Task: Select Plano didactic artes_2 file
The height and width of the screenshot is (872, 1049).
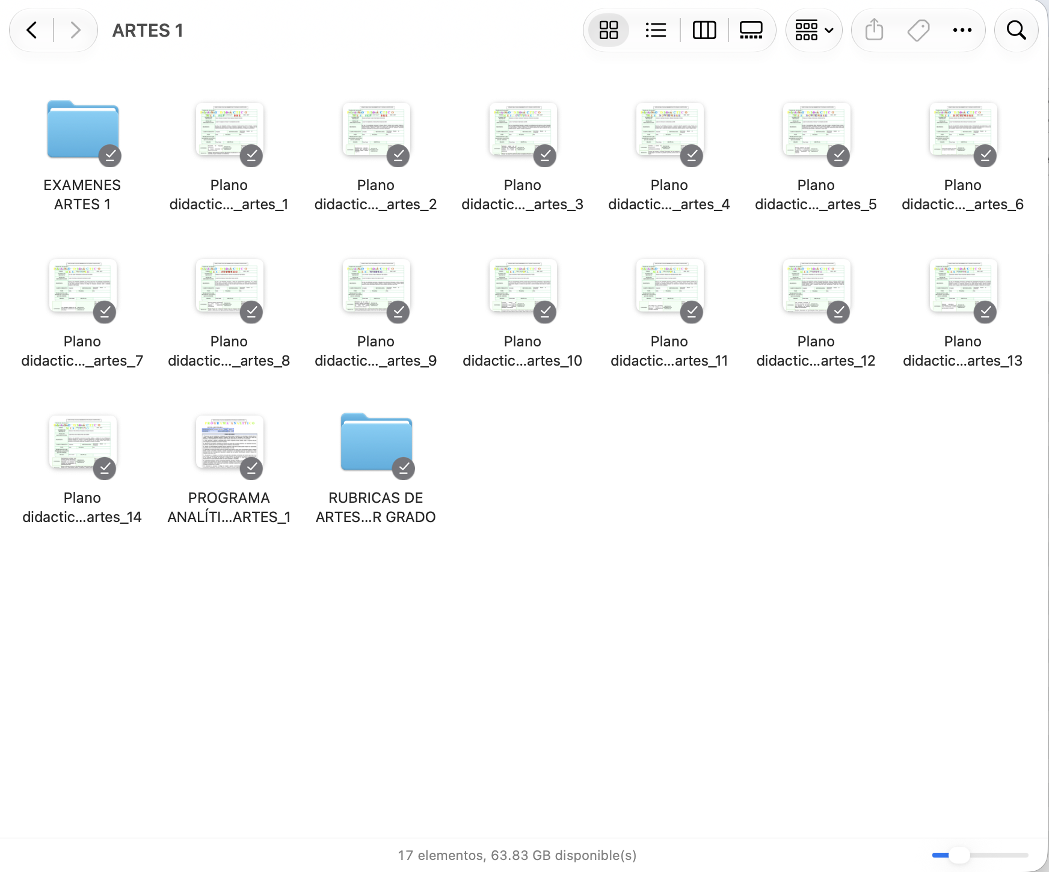Action: point(376,130)
